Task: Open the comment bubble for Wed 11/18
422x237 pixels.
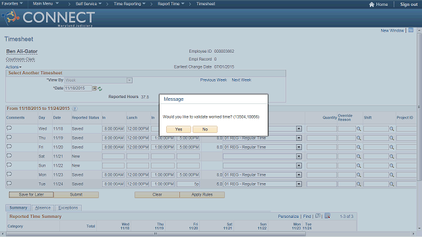Action: pyautogui.click(x=9, y=128)
